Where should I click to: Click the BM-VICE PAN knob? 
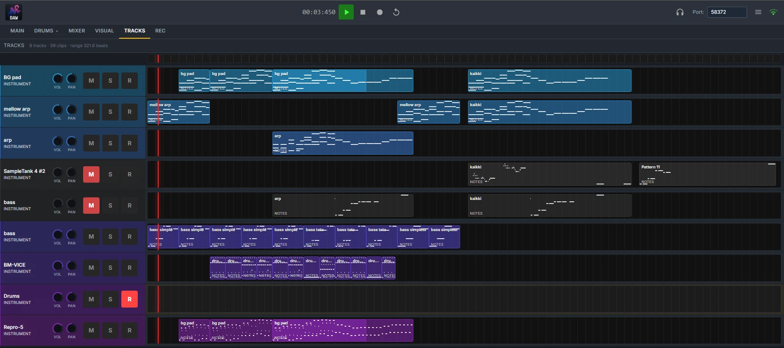point(72,266)
